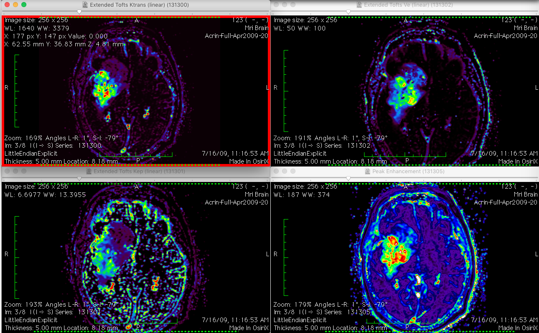Click the lesion area in the Kep map
Screen dimensions: 539x333
coord(109,250)
